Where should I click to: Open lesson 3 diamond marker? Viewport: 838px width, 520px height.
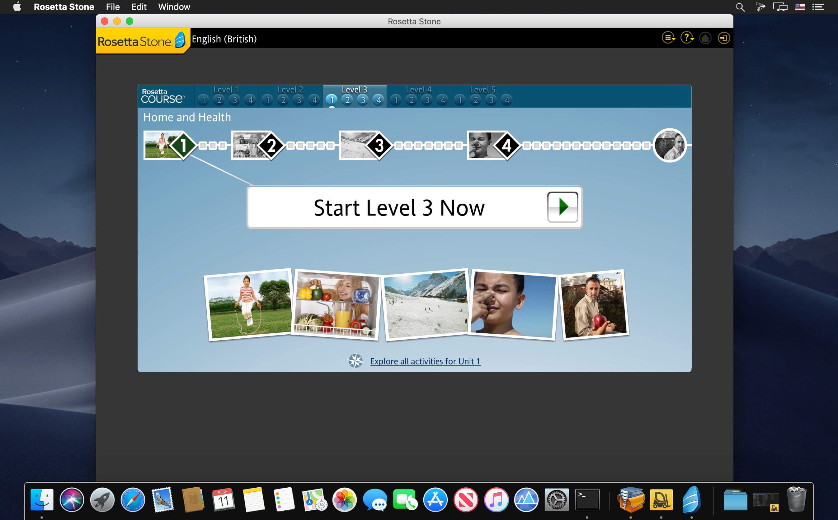(379, 145)
